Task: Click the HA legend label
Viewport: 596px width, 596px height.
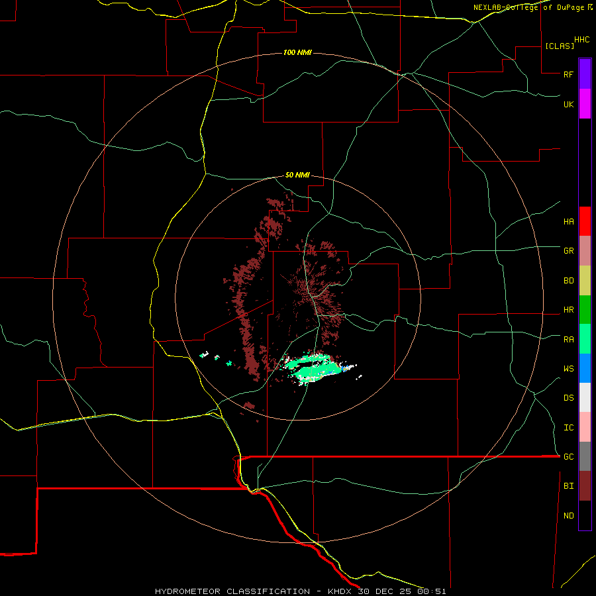Action: click(x=568, y=222)
